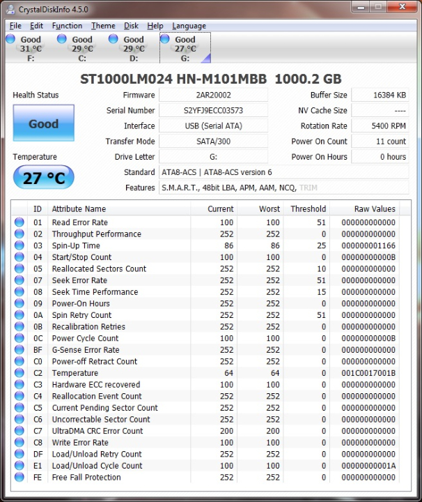Click status orb for Hardware ECC recovered
Image resolution: width=422 pixels, height=502 pixels.
(19, 384)
